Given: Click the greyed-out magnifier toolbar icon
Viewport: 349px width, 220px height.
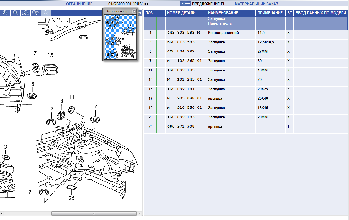Looking at the screenshot, I should [x=46, y=13].
